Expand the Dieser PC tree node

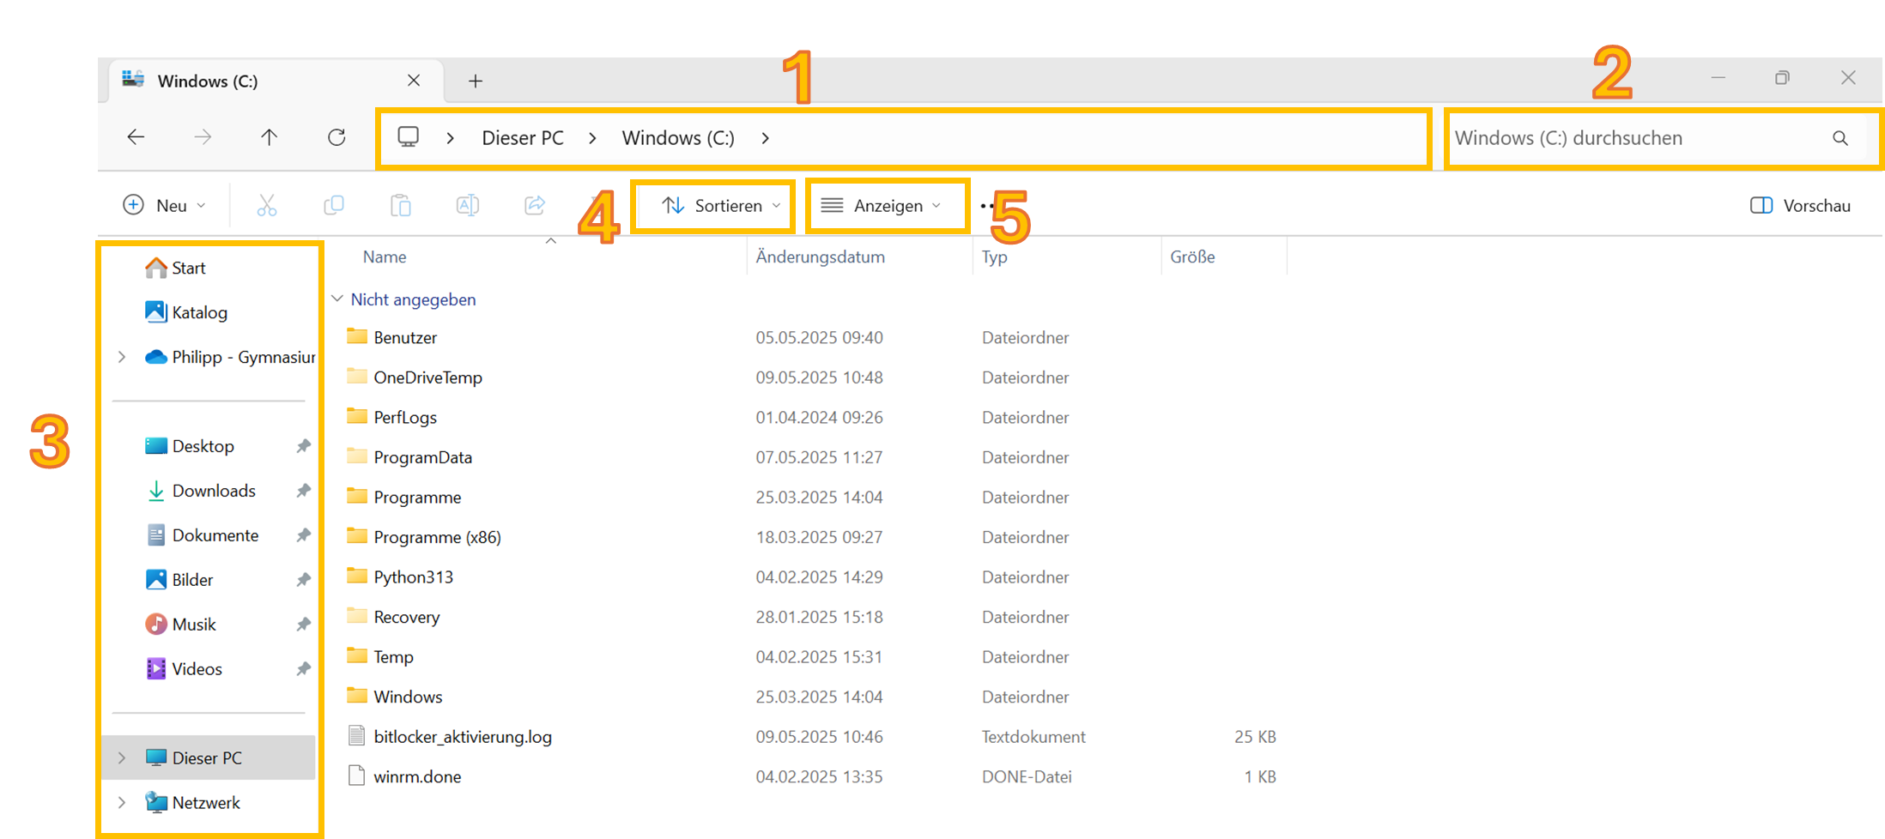pos(122,758)
